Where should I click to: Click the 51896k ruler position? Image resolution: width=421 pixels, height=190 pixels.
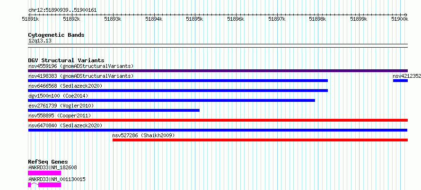236,19
